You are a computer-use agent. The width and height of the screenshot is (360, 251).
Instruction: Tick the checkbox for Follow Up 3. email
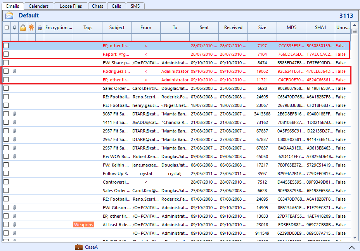click(x=6, y=173)
